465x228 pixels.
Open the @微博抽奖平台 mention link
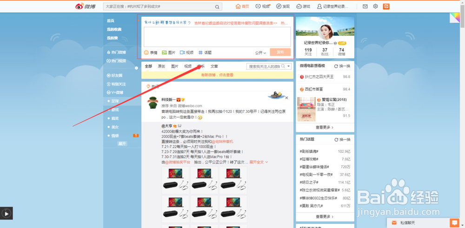click(x=178, y=162)
